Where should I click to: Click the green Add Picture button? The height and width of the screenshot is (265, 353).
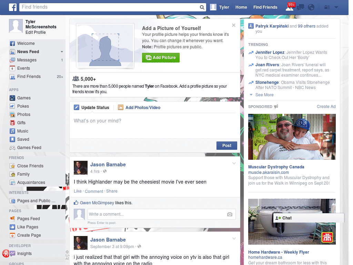coord(161,58)
